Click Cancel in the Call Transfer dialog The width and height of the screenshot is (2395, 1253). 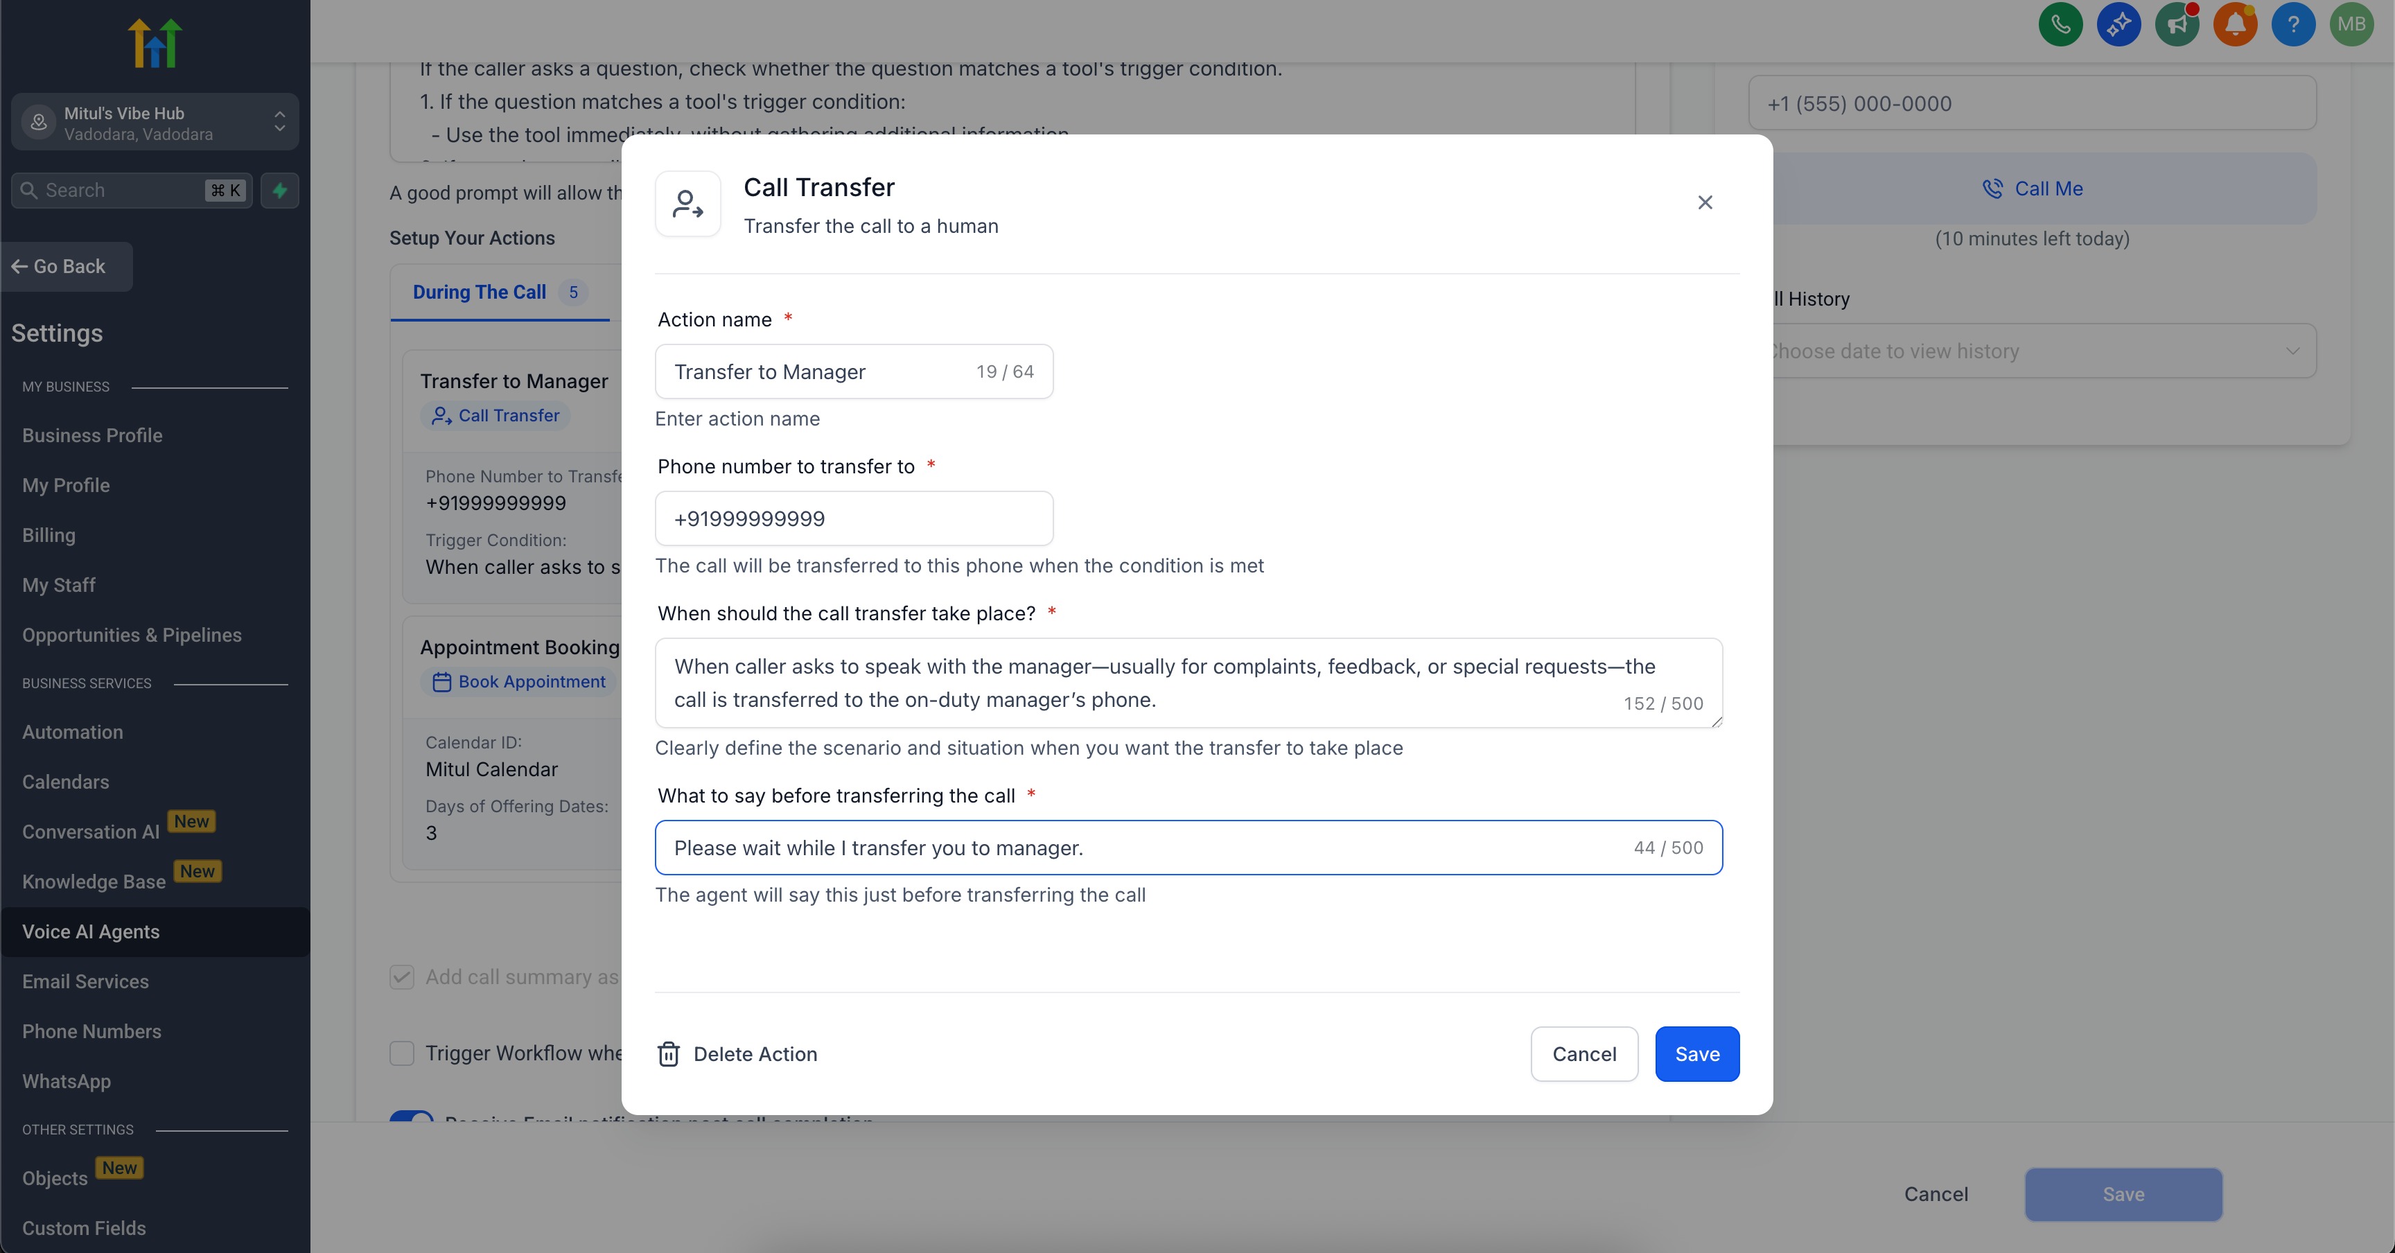pyautogui.click(x=1583, y=1054)
